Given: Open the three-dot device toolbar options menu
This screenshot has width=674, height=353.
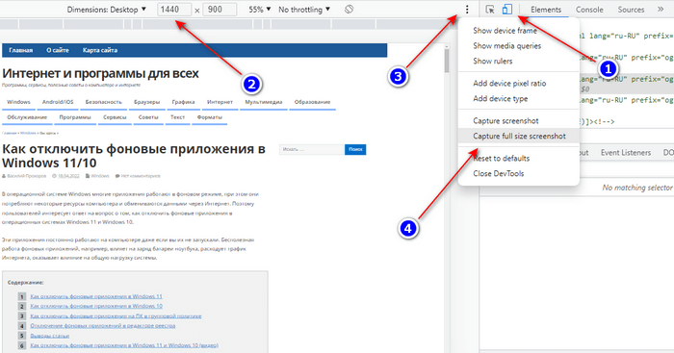Looking at the screenshot, I should pyautogui.click(x=467, y=10).
